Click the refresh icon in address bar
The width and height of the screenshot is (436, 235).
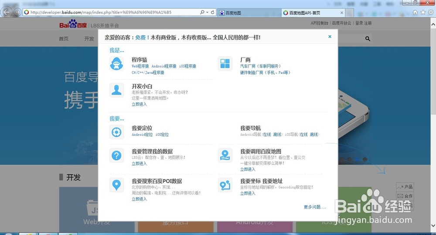coord(212,12)
